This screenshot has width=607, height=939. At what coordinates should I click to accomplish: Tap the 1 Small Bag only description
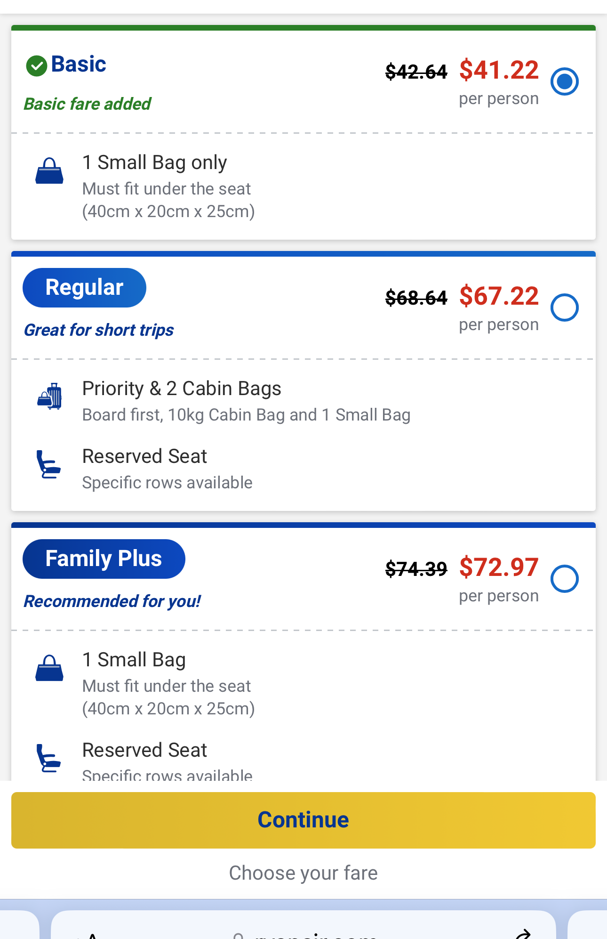[x=154, y=162]
